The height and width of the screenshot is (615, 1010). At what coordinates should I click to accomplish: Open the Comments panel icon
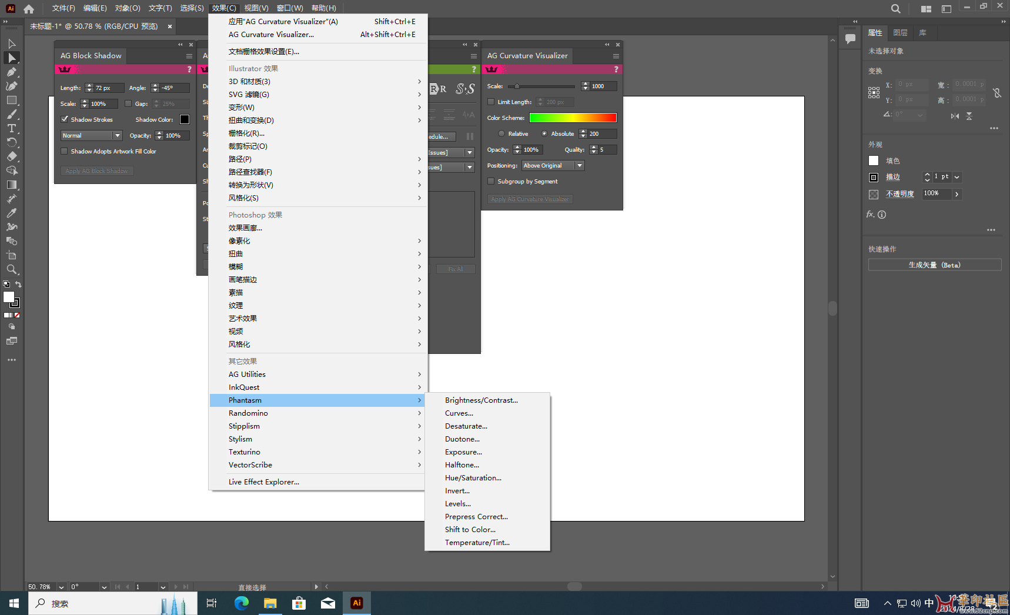(850, 39)
